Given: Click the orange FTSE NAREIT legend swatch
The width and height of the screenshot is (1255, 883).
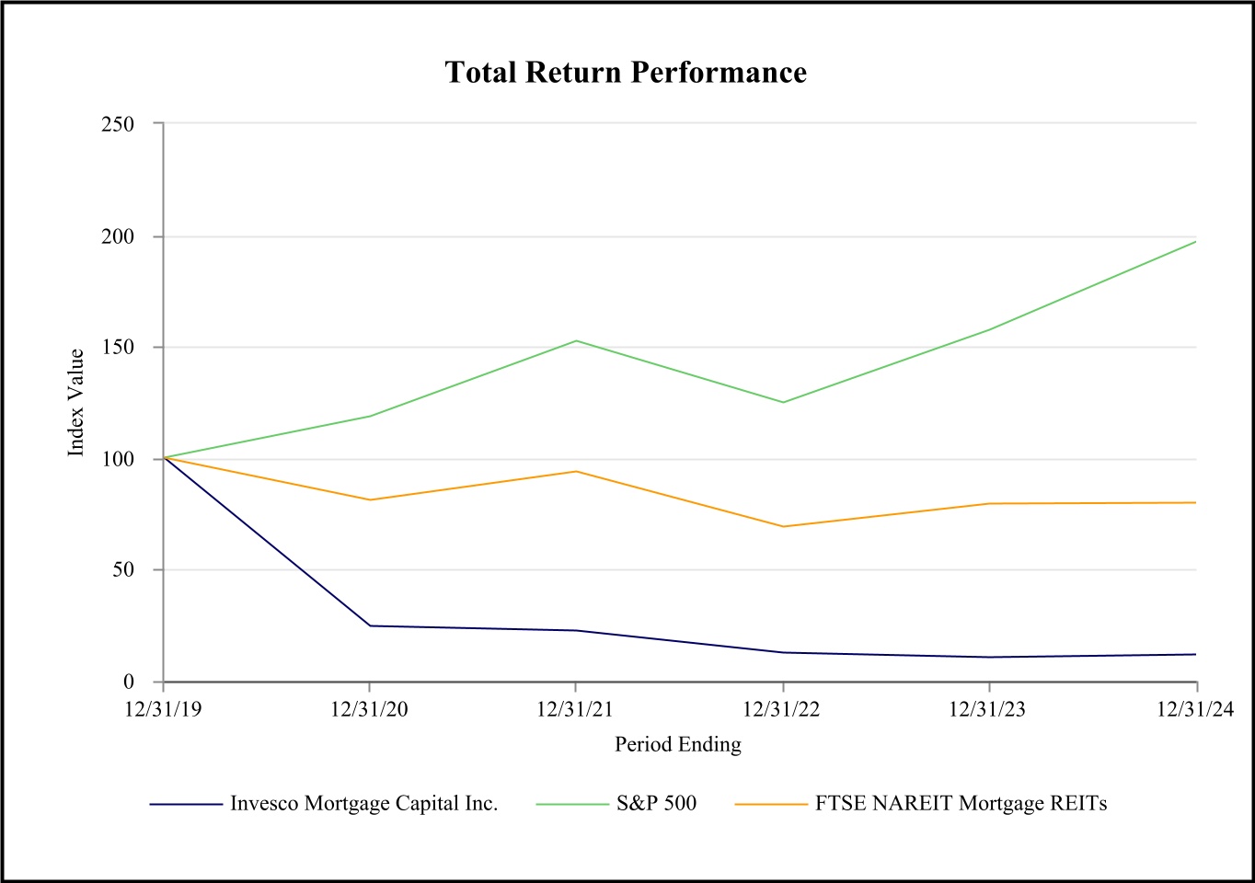Looking at the screenshot, I should point(771,805).
